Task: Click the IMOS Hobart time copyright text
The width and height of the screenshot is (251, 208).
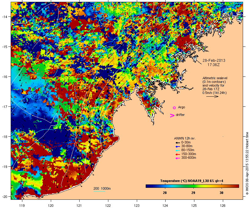Action: click(247, 163)
